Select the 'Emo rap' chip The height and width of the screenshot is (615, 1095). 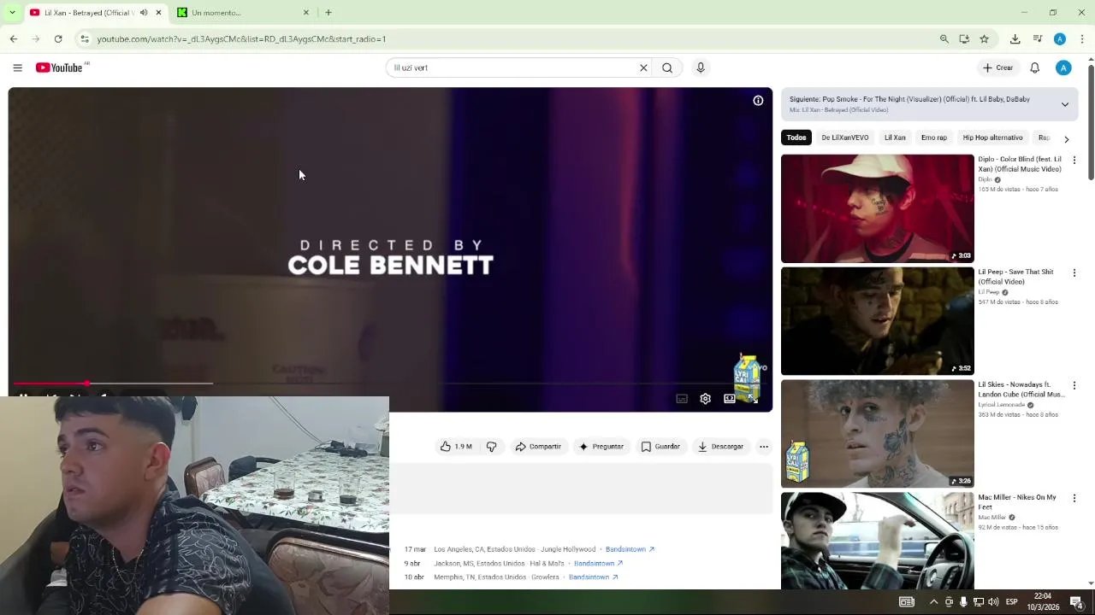[x=934, y=138]
